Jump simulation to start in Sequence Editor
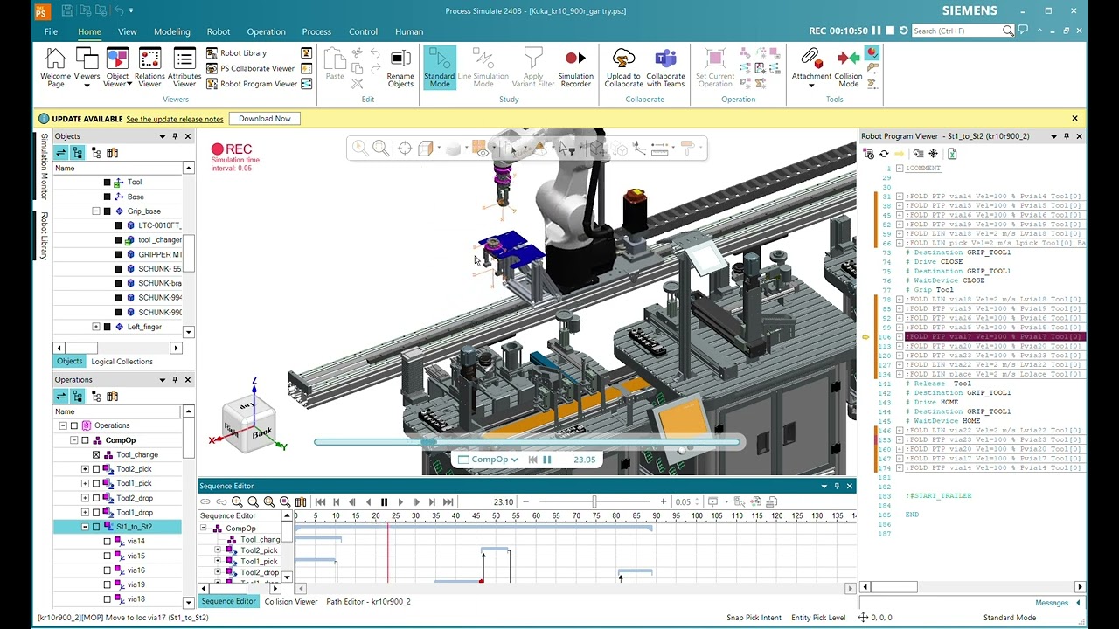This screenshot has width=1119, height=629. pyautogui.click(x=321, y=502)
